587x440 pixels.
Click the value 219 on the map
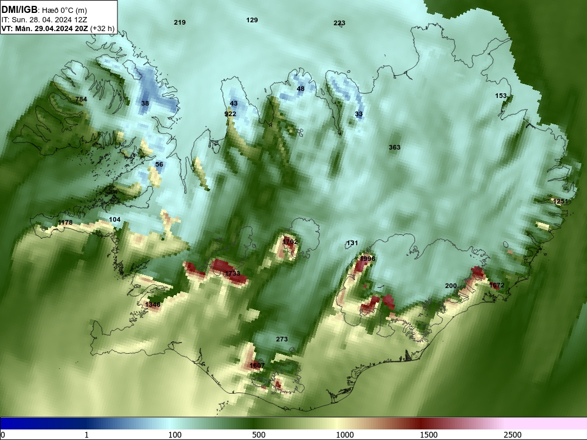[180, 22]
